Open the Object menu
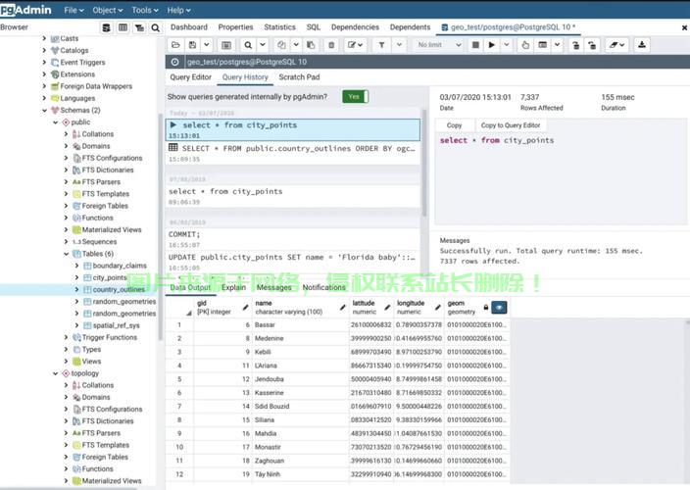Image resolution: width=690 pixels, height=490 pixels. 108,10
